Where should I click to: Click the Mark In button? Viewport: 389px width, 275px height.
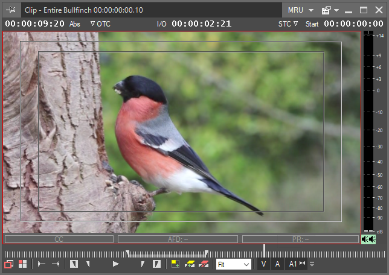point(74,264)
